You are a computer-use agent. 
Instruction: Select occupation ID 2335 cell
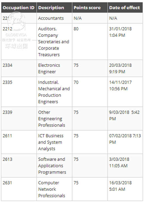tap(19, 92)
